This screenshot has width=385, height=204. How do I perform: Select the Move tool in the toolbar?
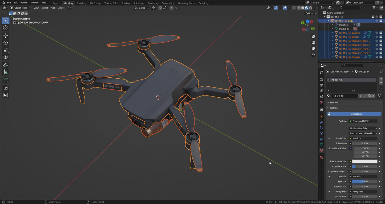tap(5, 35)
